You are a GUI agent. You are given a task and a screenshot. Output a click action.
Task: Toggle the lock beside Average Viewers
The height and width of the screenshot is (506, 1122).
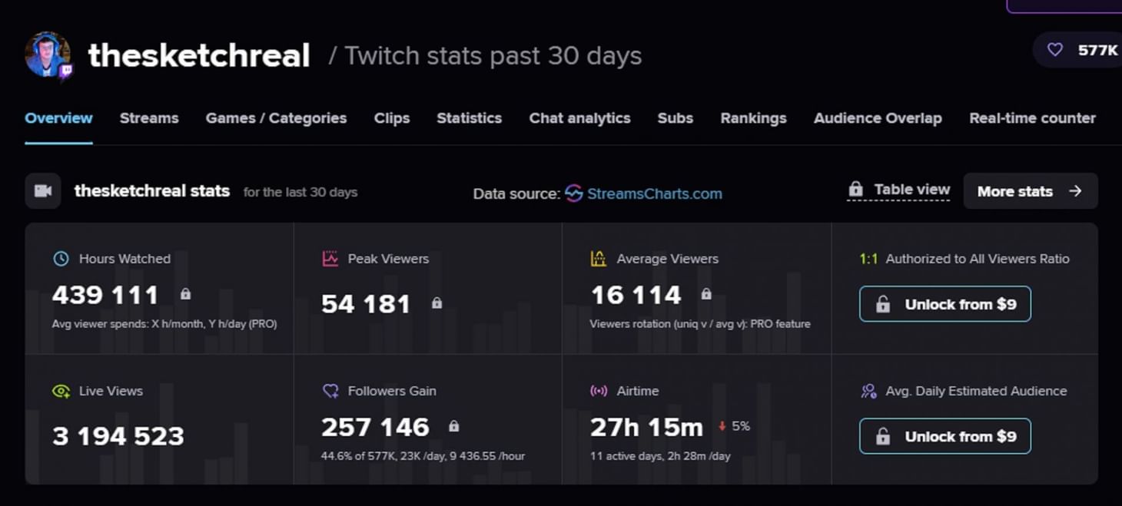(705, 294)
